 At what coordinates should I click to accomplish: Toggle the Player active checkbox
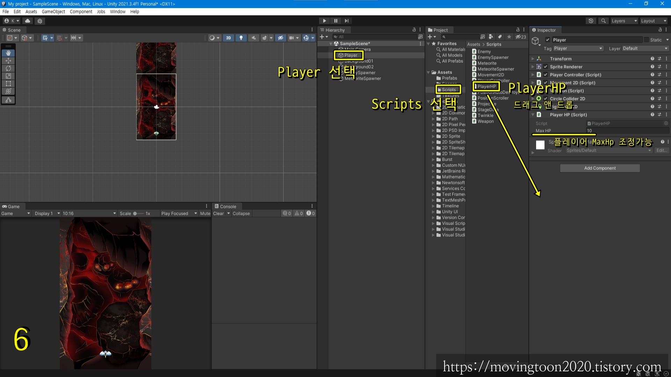point(548,40)
